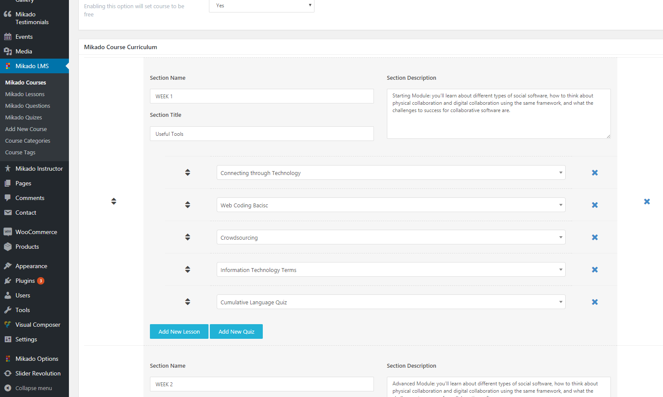Open Mikado Courses submenu item
This screenshot has height=397, width=663.
(25, 82)
